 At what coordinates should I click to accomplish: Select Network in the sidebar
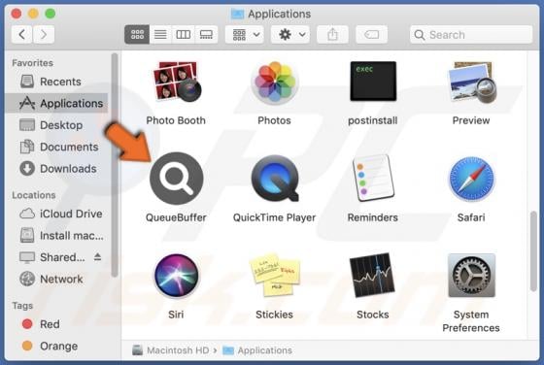(57, 279)
